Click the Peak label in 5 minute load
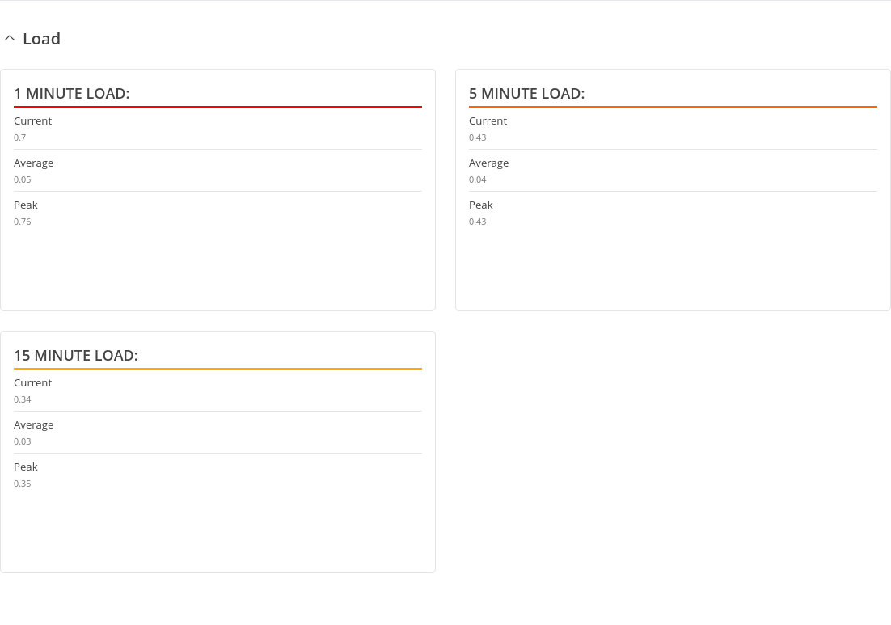 481,205
